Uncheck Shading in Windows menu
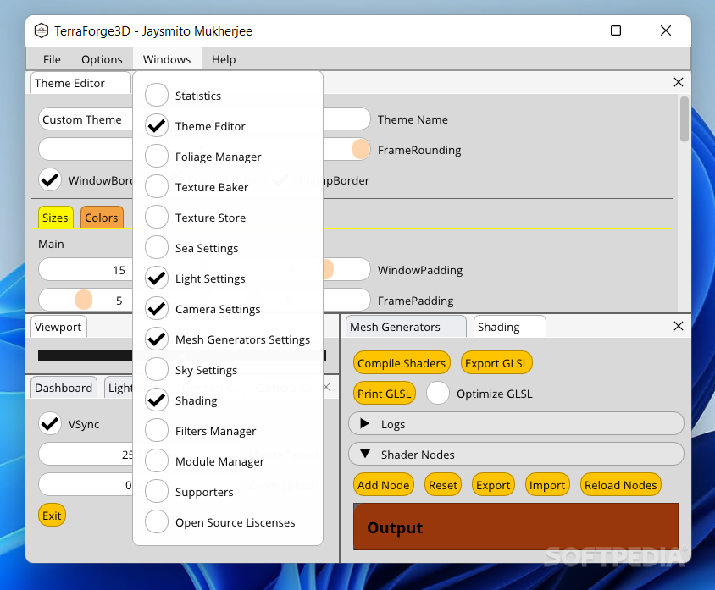This screenshot has height=590, width=715. (x=157, y=400)
